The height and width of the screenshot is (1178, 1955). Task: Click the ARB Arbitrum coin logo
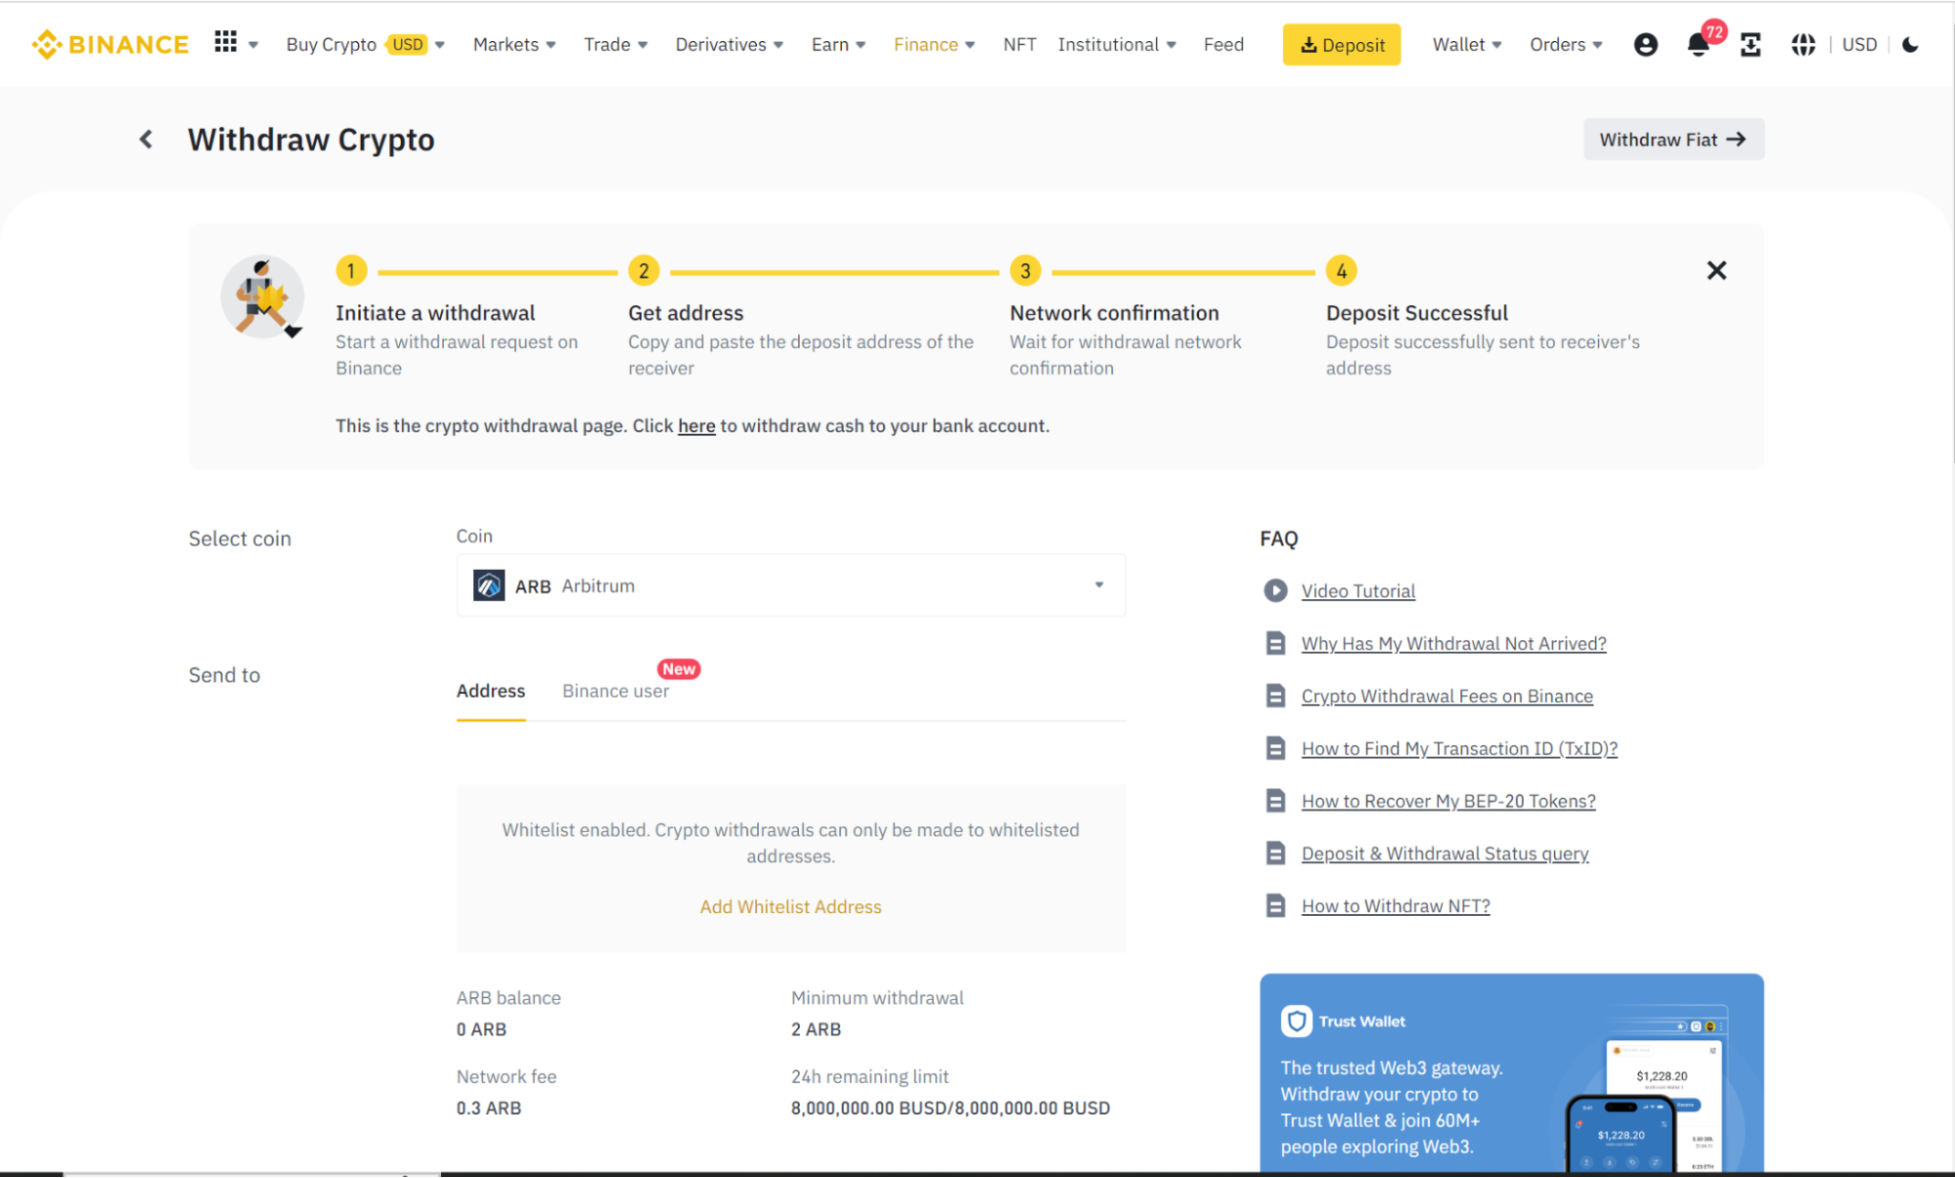tap(489, 586)
